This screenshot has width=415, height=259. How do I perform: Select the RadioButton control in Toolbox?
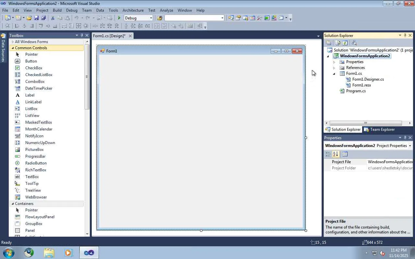[47, 163]
